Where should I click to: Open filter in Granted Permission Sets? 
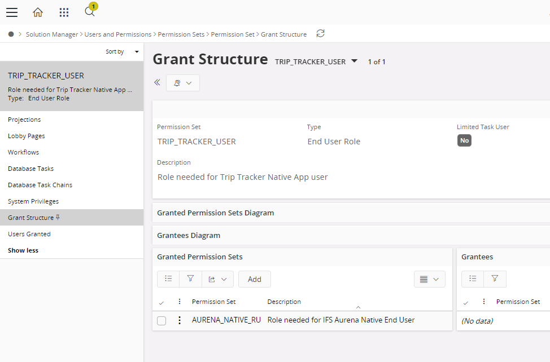point(190,279)
